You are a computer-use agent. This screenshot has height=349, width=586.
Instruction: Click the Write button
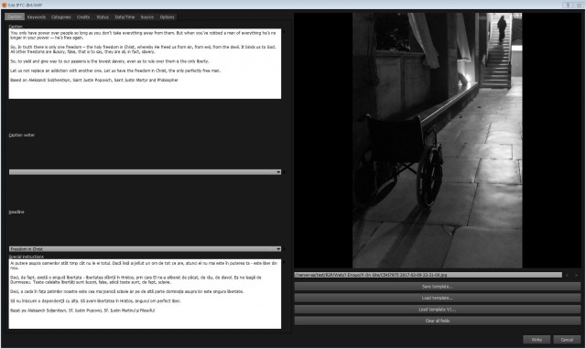coord(537,340)
